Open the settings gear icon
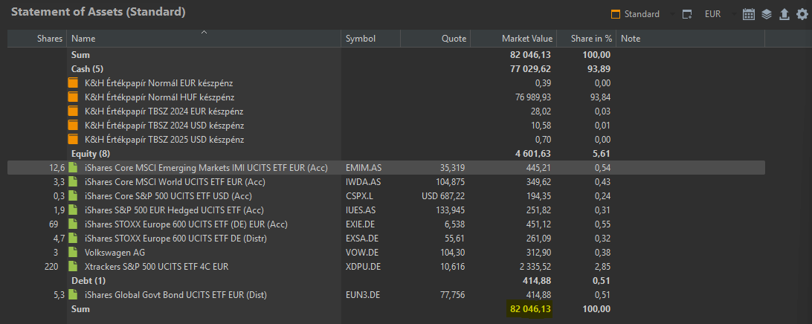 pyautogui.click(x=802, y=15)
